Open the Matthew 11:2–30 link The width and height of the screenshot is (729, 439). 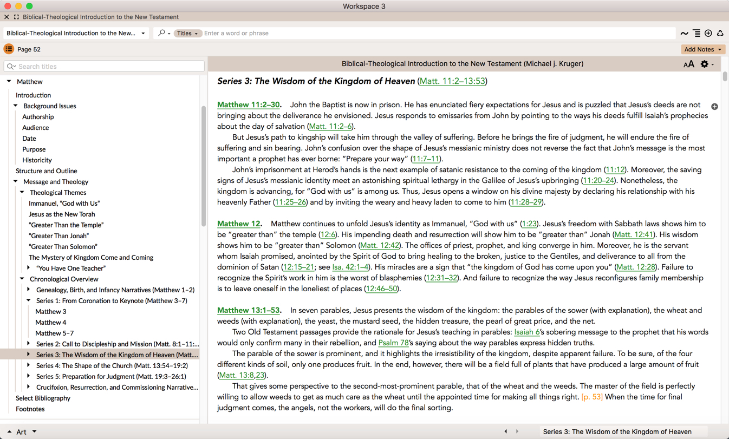249,105
